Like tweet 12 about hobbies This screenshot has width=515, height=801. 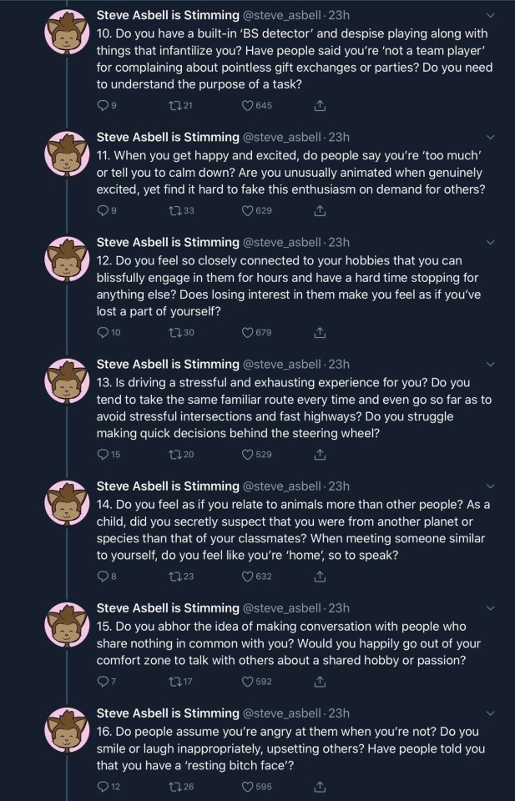pyautogui.click(x=247, y=333)
